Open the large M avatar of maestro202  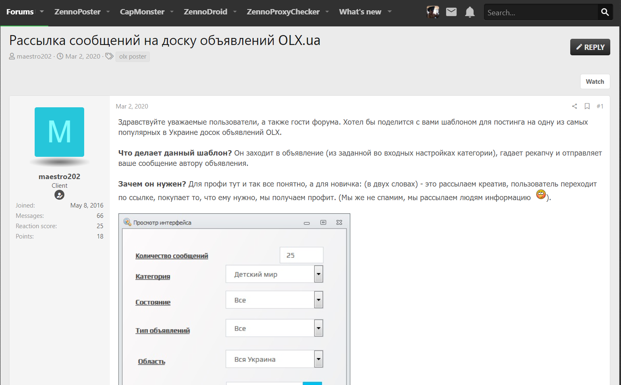pyautogui.click(x=59, y=132)
